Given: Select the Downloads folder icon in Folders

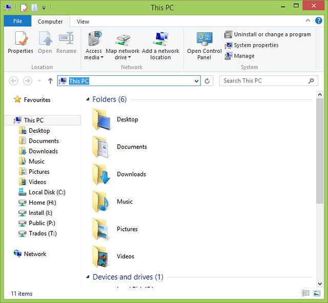Looking at the screenshot, I should tap(101, 174).
